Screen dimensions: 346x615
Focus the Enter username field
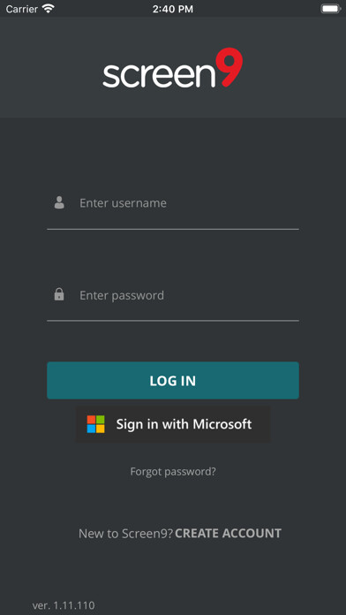(x=173, y=203)
